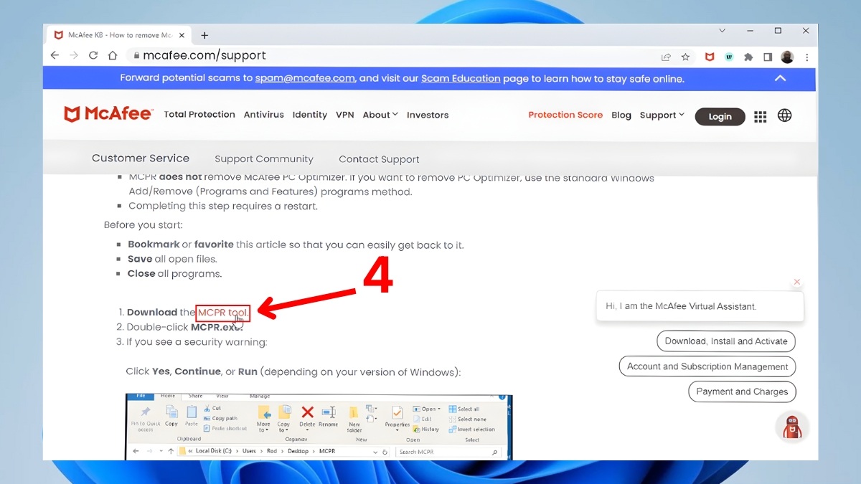Open the Support dropdown menu
The width and height of the screenshot is (861, 484).
click(661, 115)
